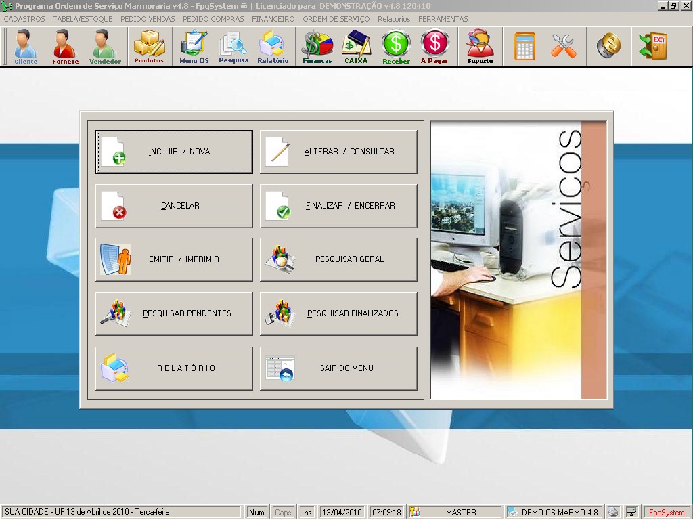
Task: Click the ALTERAR / CONSULTAR button
Action: pos(338,152)
